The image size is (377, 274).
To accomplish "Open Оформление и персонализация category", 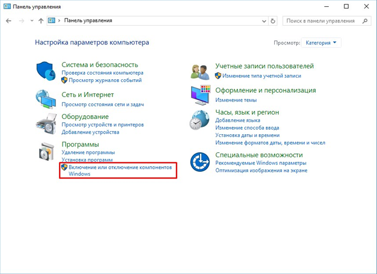I will (x=266, y=90).
